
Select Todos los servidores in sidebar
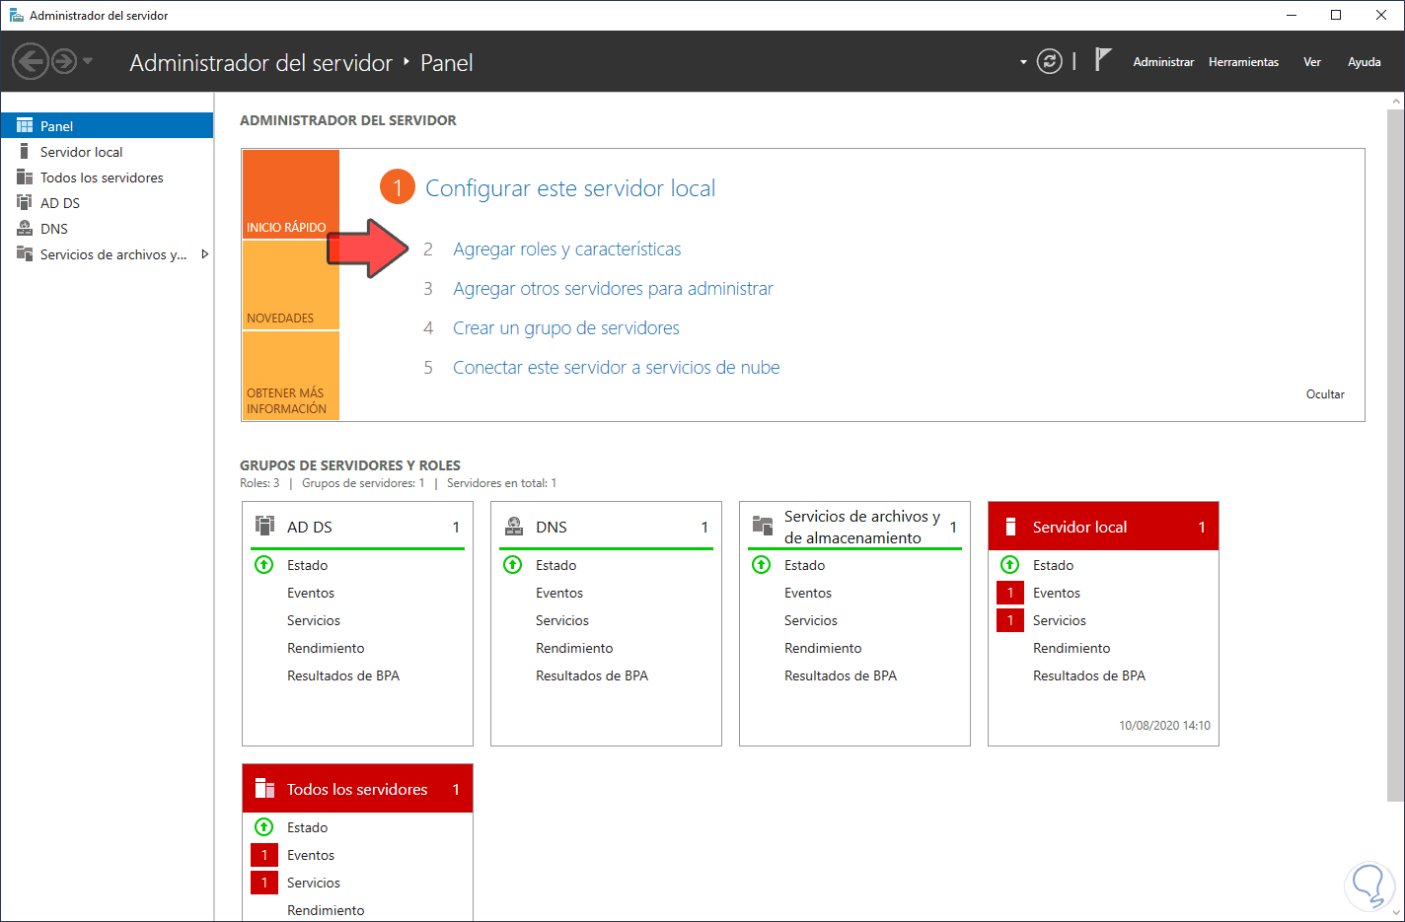tap(102, 177)
